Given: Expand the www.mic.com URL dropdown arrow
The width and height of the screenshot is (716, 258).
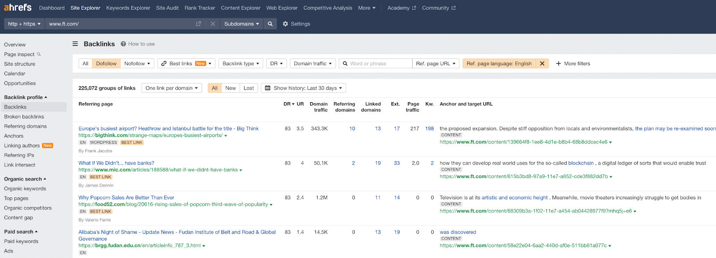Looking at the screenshot, I should click(x=241, y=170).
